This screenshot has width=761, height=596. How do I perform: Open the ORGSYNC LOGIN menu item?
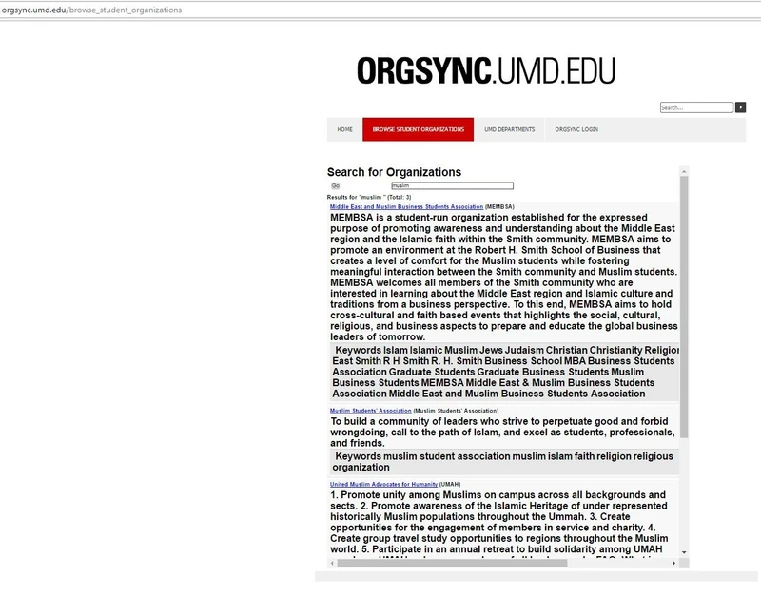[x=576, y=127]
